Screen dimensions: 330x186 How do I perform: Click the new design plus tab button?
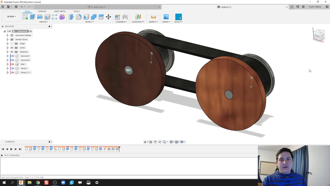pos(292,7)
